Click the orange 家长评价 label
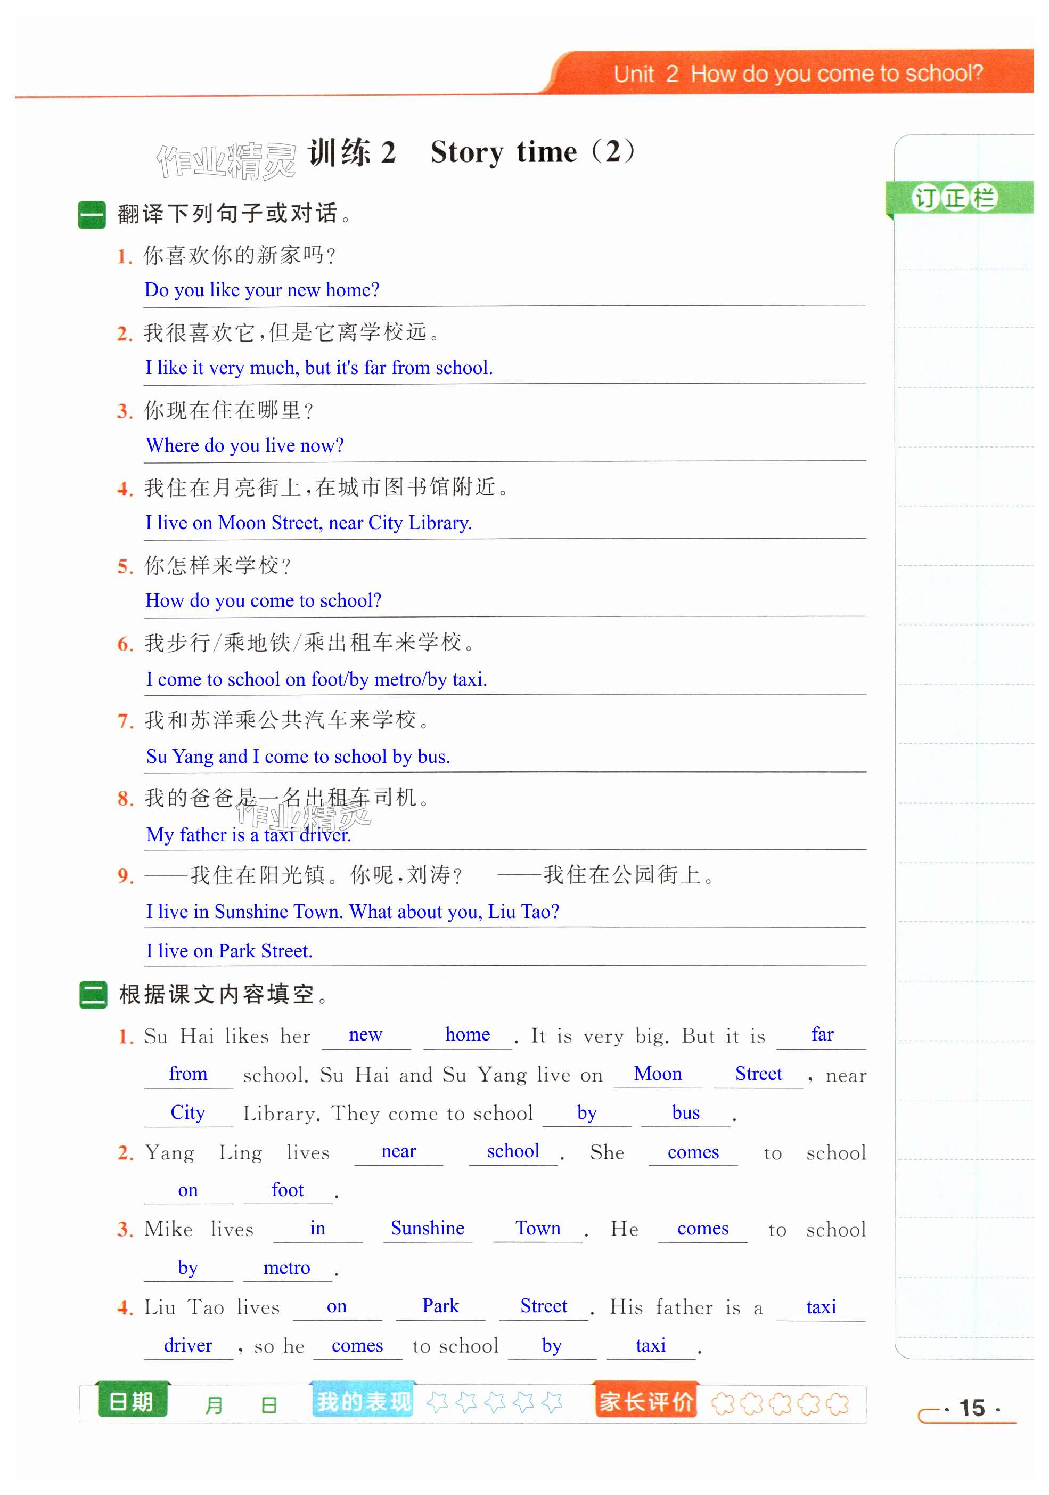This screenshot has height=1495, width=1049. [x=645, y=1401]
